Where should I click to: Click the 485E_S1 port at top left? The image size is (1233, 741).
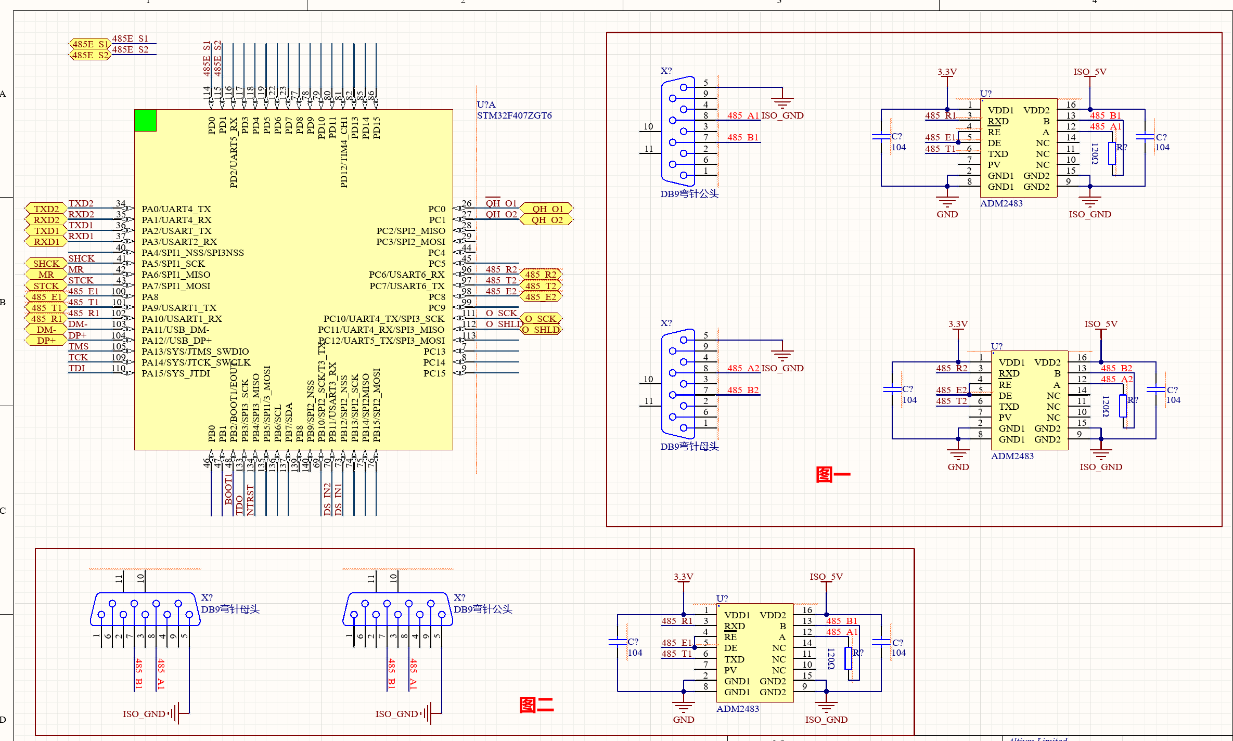click(89, 44)
